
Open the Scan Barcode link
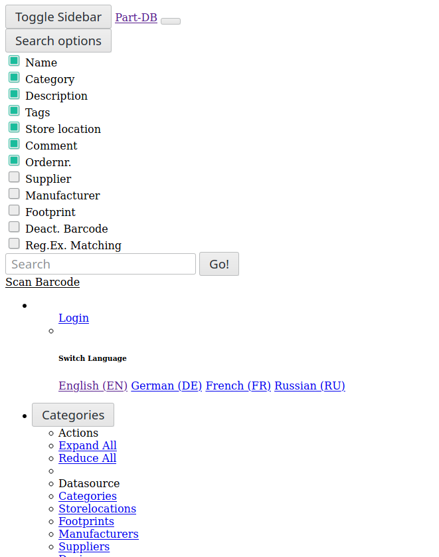[43, 282]
